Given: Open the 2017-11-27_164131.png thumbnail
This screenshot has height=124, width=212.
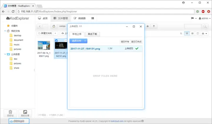Looking at the screenshot, I should 61,45.
